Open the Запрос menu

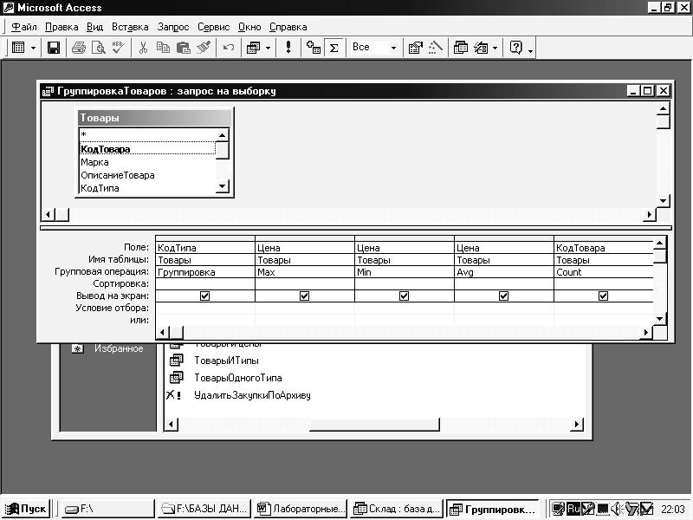pyautogui.click(x=172, y=27)
